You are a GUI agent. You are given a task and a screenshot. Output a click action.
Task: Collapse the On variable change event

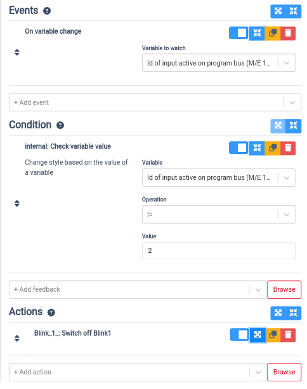coord(257,33)
